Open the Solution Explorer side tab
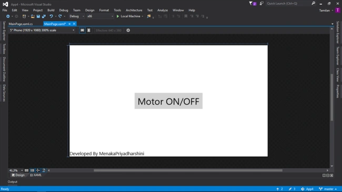Image resolution: width=342 pixels, height=192 pixels. (338, 32)
